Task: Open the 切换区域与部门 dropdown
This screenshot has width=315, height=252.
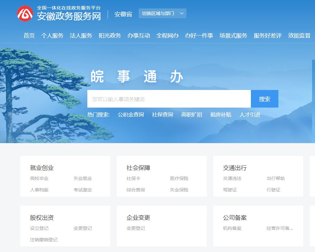Action: tap(159, 13)
